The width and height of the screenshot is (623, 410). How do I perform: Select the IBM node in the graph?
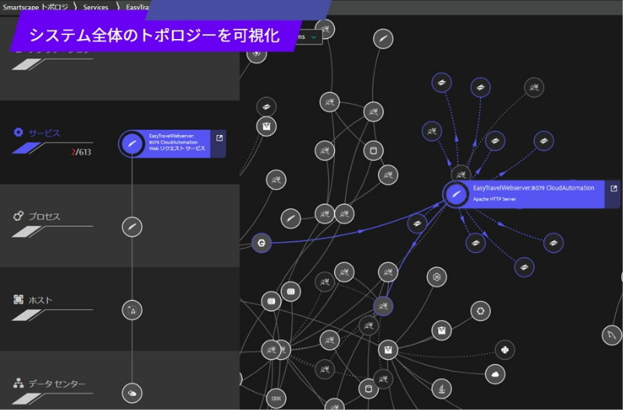[x=276, y=398]
